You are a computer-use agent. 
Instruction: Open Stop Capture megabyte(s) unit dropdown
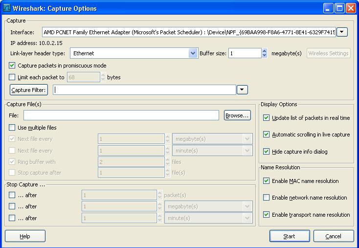(208, 206)
